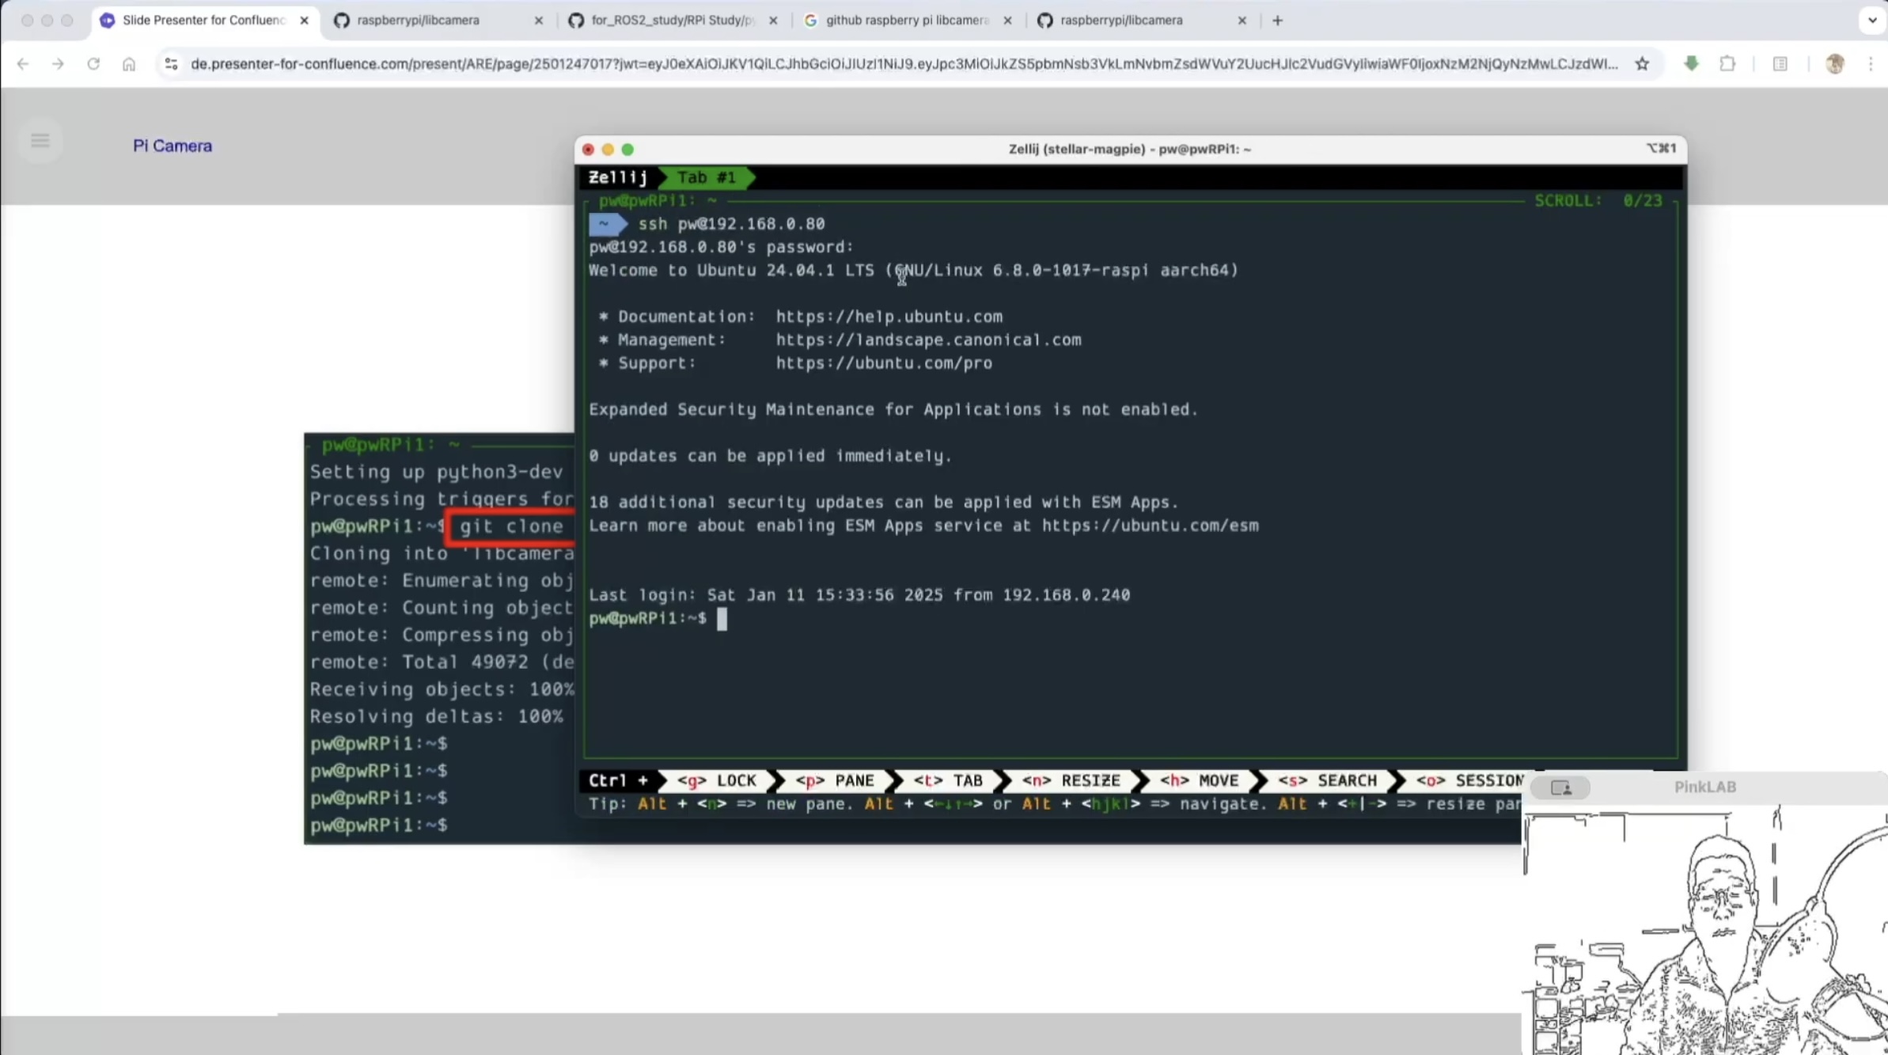This screenshot has height=1055, width=1888.
Task: Go to browser home page
Action: [129, 64]
